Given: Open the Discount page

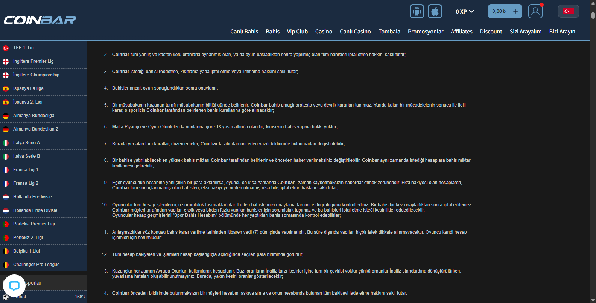Looking at the screenshot, I should (491, 32).
